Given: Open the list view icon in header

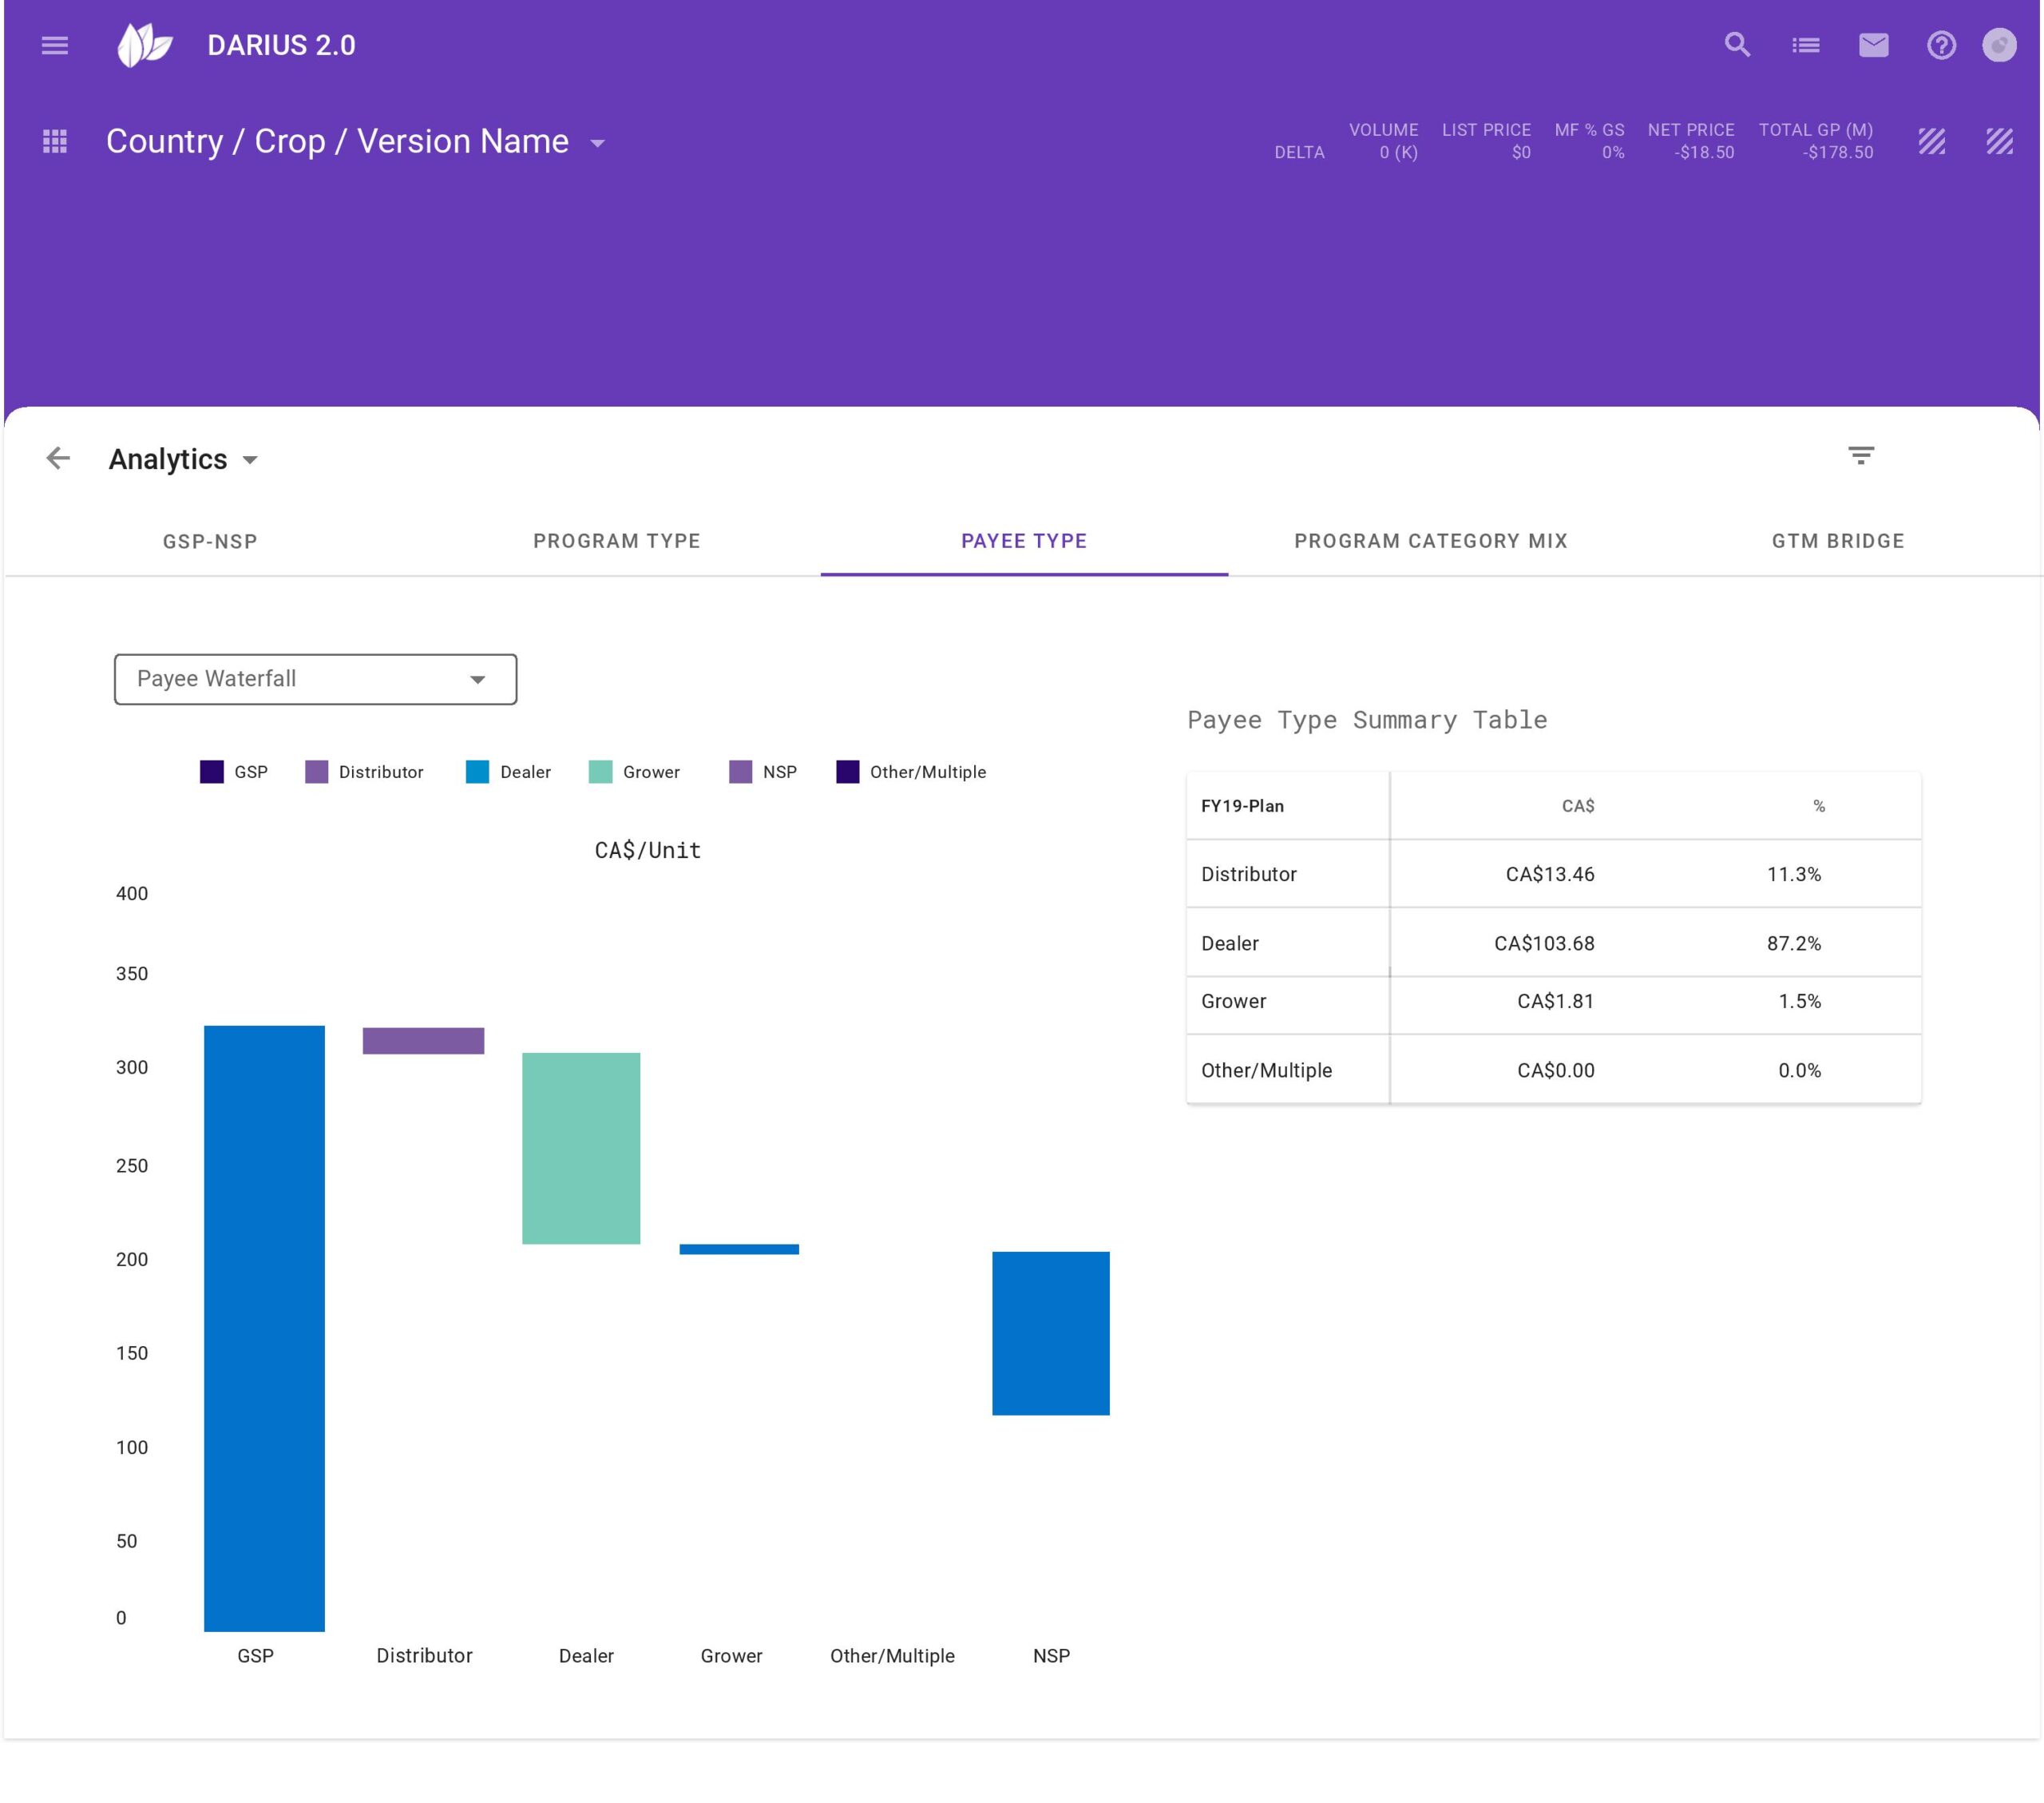Looking at the screenshot, I should point(1805,45).
